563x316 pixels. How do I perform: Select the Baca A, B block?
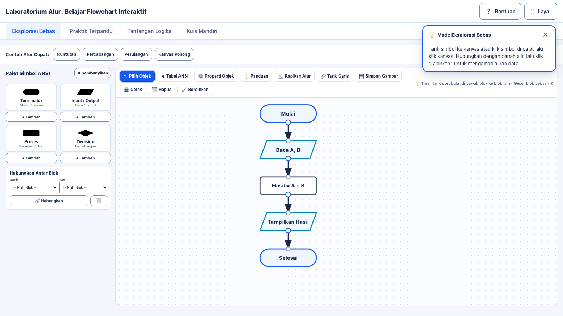(288, 150)
